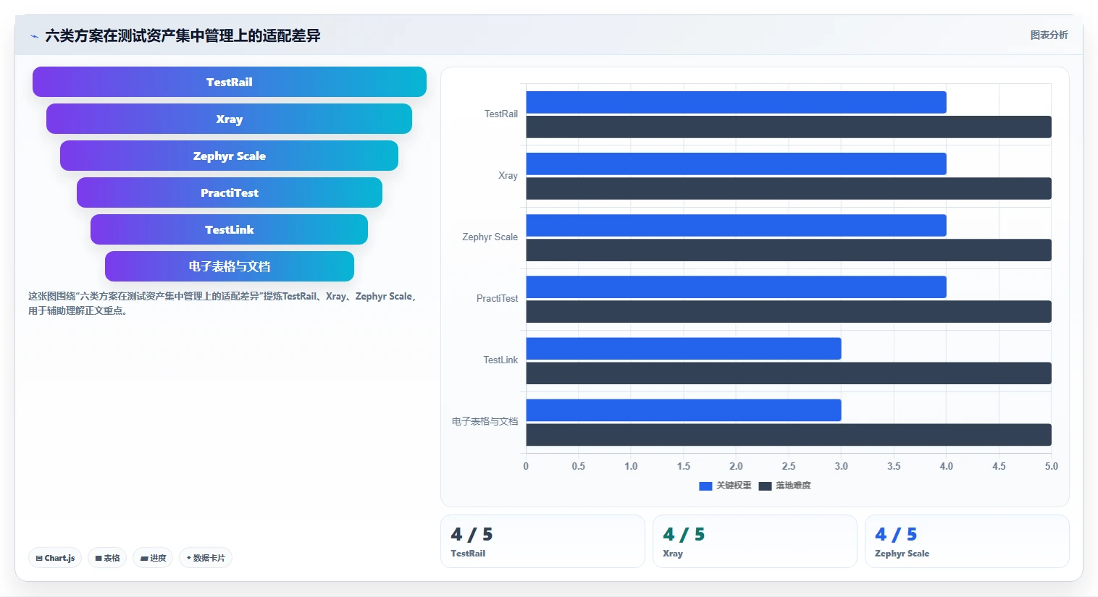
Task: Toggle the 落地难度 legend dark swatch
Action: click(x=765, y=486)
